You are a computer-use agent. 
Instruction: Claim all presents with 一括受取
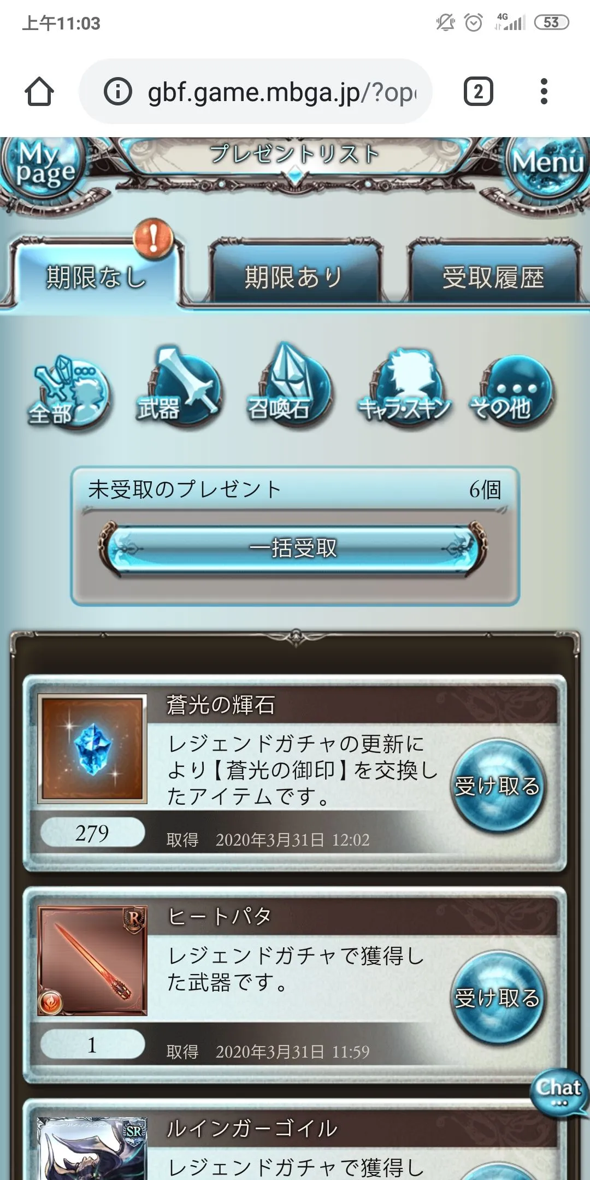293,548
